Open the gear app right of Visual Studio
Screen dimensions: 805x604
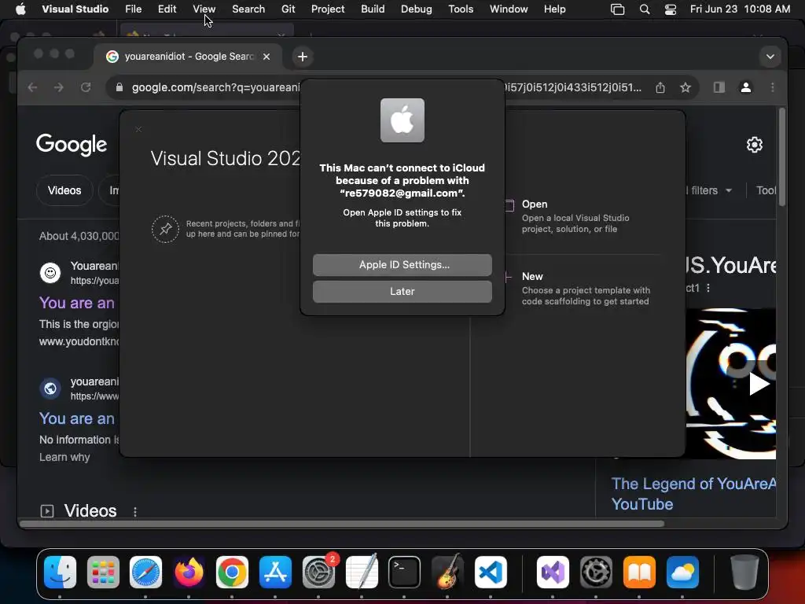(x=596, y=573)
